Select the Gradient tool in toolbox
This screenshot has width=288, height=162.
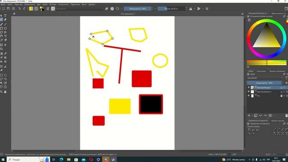pos(1,54)
